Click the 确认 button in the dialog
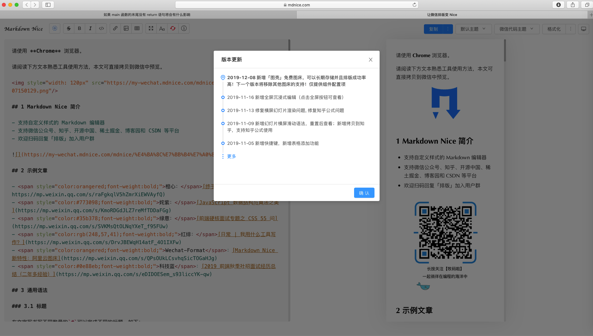Viewport: 593px width, 336px height. coord(364,193)
